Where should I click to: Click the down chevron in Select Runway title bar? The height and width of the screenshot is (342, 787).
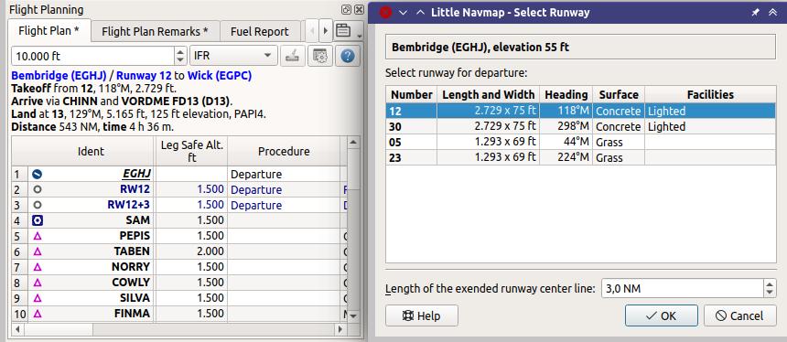[x=403, y=13]
